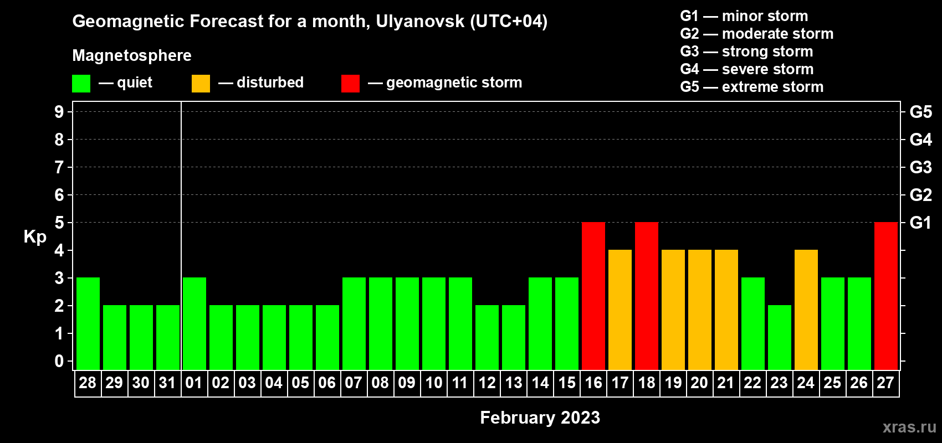942x443 pixels.
Task: Click the orange bar above date 24
Action: (x=806, y=310)
